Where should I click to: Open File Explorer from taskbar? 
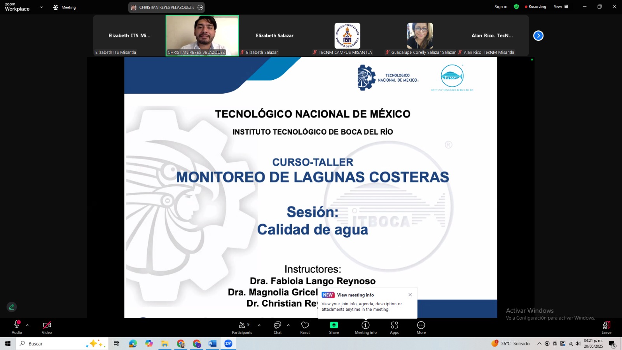click(x=165, y=344)
